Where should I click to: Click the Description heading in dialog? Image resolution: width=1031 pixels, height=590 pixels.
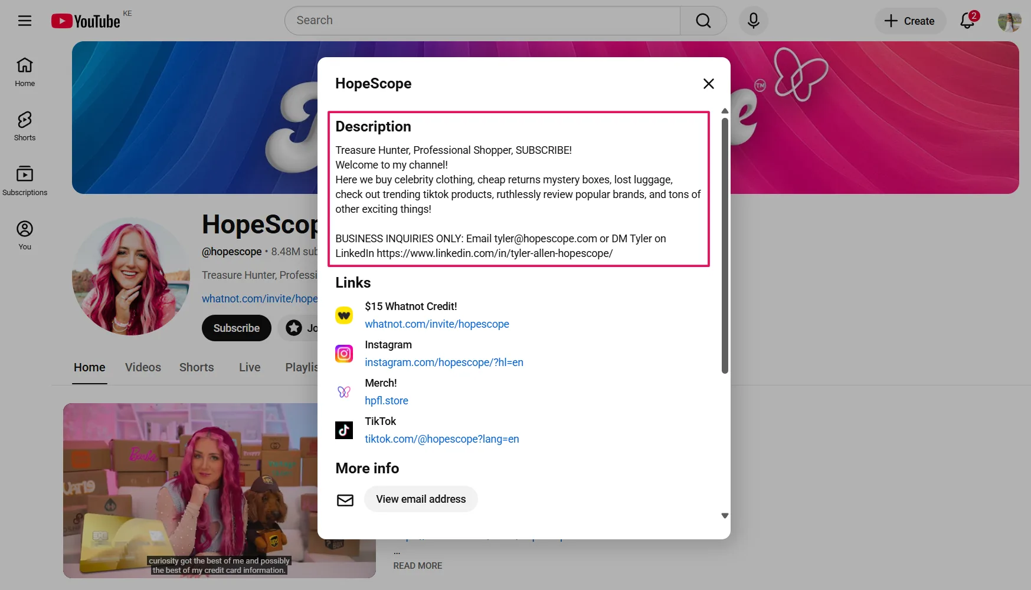[x=373, y=127]
